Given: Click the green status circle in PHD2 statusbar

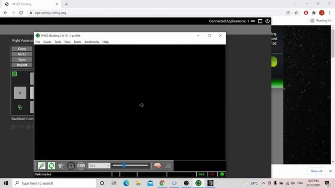Looking at the screenshot, I should coord(222,174).
